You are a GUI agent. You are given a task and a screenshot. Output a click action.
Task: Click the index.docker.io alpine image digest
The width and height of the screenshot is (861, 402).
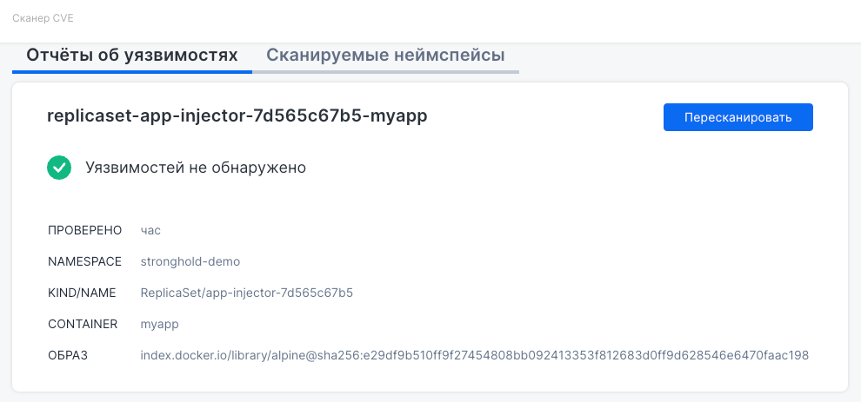(474, 355)
